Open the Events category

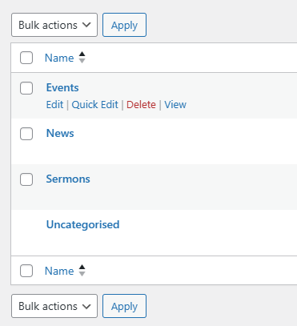[62, 87]
